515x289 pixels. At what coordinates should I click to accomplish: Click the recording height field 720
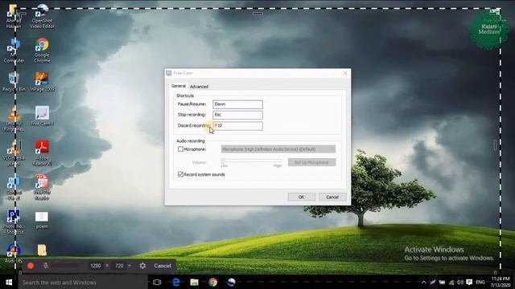tap(119, 266)
